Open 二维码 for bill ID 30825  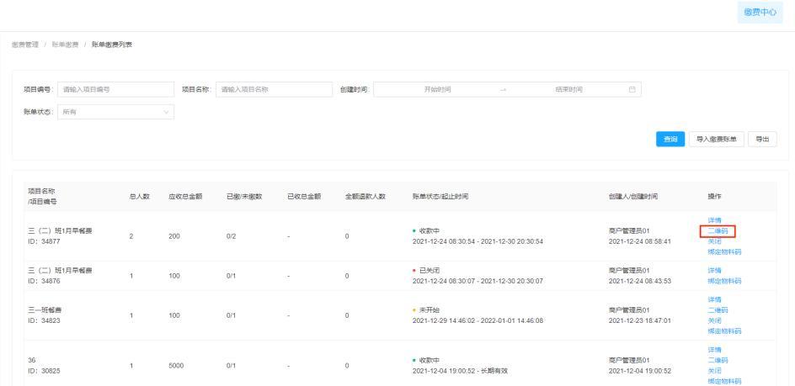[x=718, y=360]
